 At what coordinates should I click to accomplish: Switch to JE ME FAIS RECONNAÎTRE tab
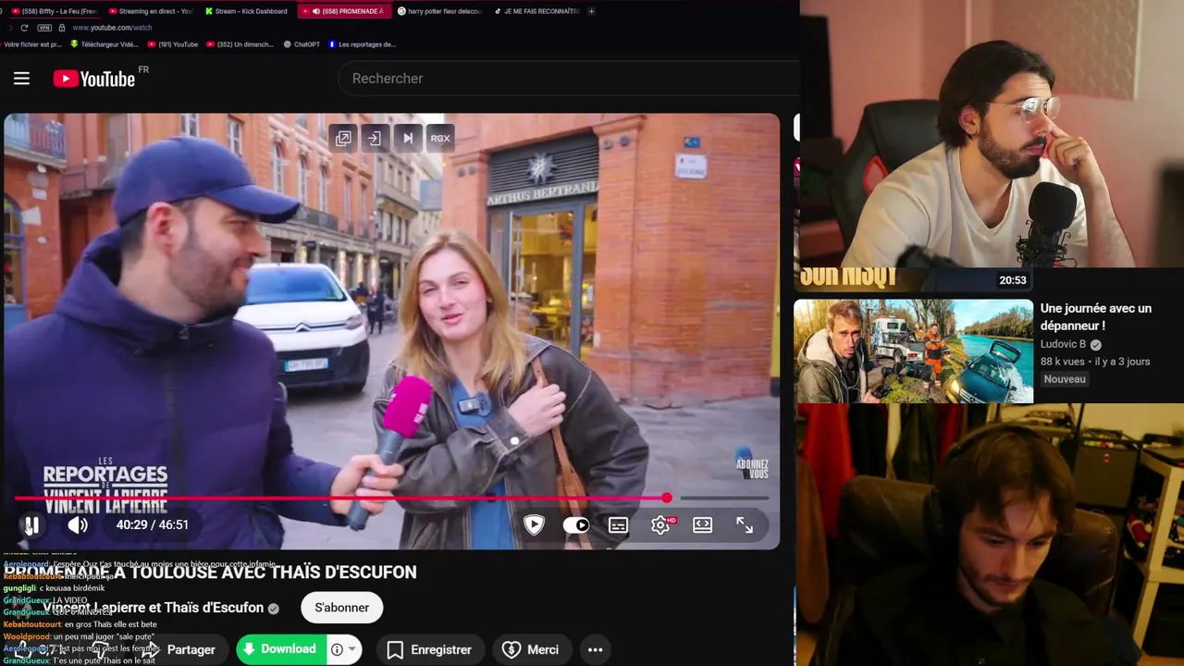coord(536,11)
